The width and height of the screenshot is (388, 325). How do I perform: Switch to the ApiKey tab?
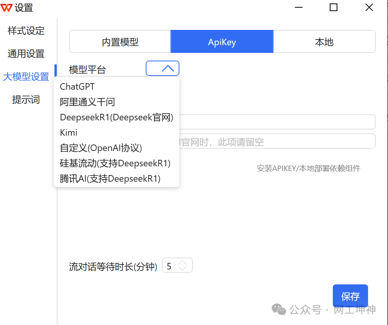tap(222, 42)
